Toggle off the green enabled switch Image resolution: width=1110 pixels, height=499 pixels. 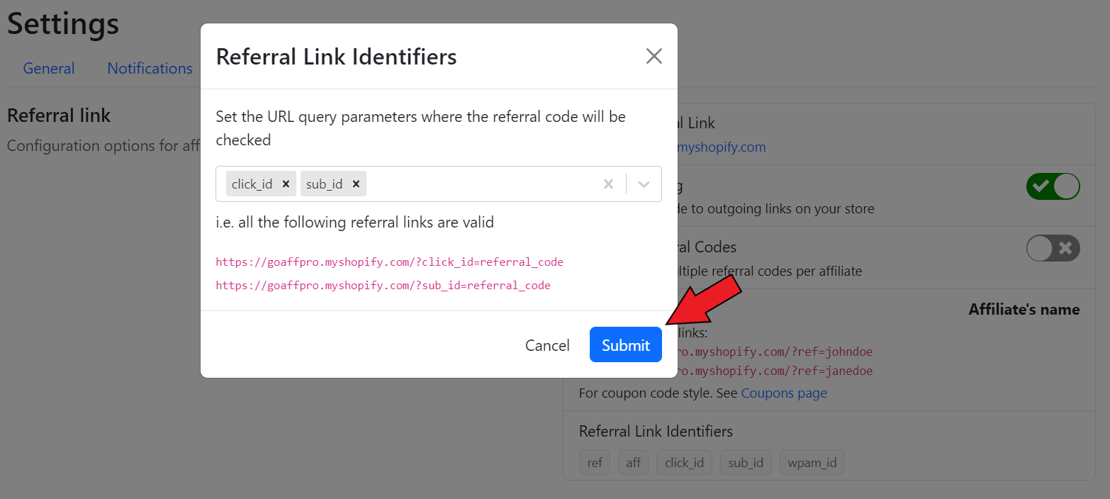pos(1053,186)
